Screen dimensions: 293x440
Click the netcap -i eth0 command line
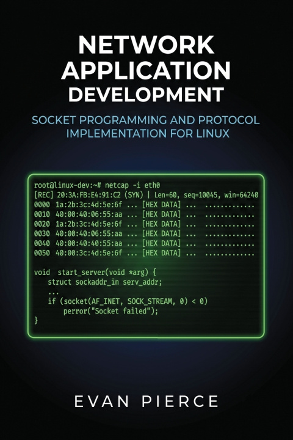click(97, 185)
